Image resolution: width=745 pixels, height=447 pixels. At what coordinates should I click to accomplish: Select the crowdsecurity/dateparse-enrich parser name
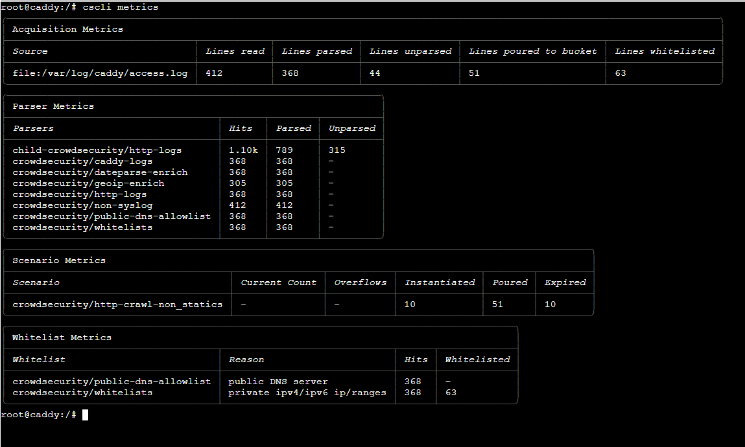pos(100,172)
